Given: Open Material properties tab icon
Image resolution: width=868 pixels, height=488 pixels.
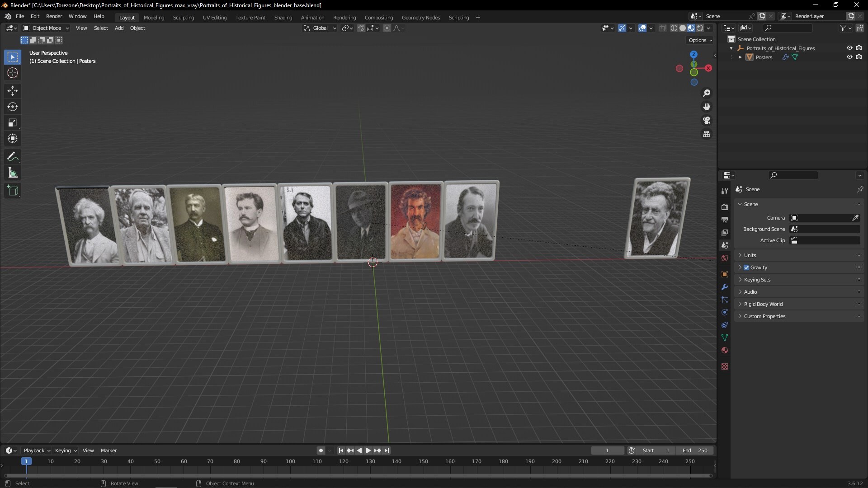Looking at the screenshot, I should pos(725,350).
